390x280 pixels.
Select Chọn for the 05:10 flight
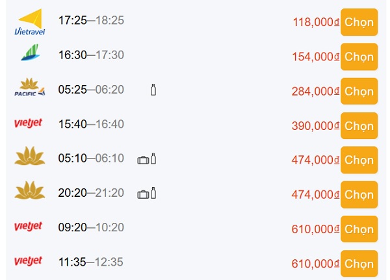point(359,160)
